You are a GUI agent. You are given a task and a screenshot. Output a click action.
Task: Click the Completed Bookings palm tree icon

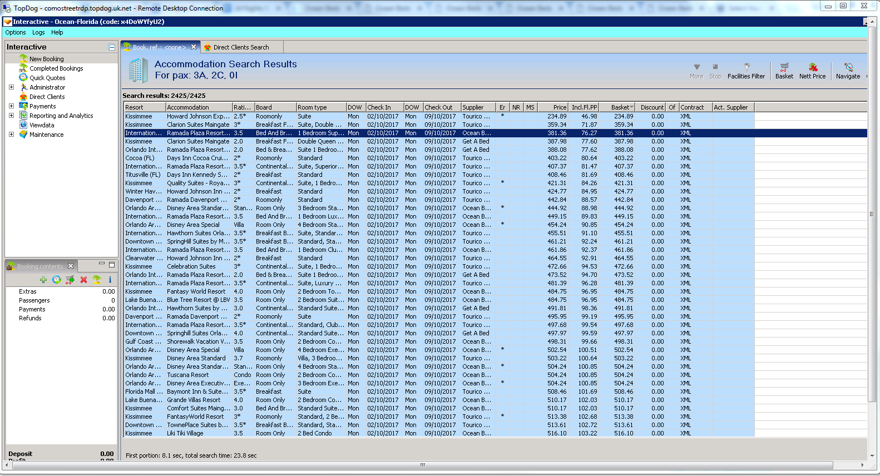coord(23,68)
